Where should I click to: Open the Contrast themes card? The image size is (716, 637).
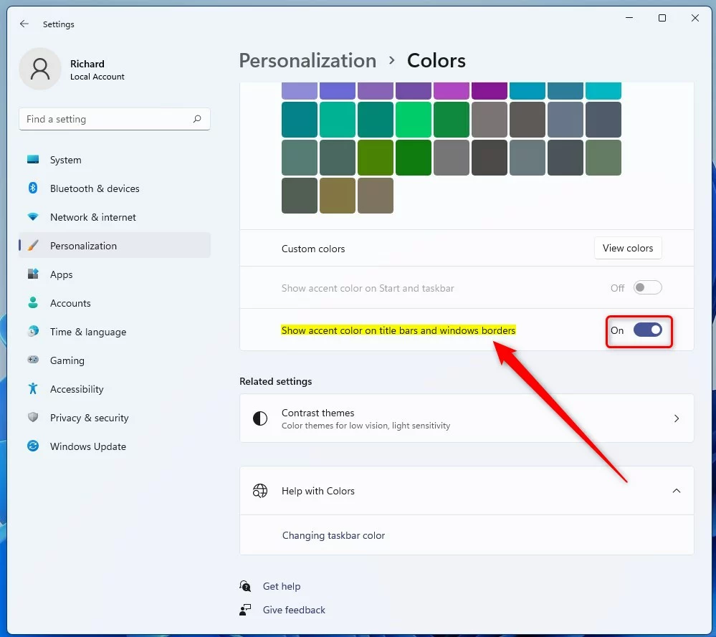coord(467,418)
